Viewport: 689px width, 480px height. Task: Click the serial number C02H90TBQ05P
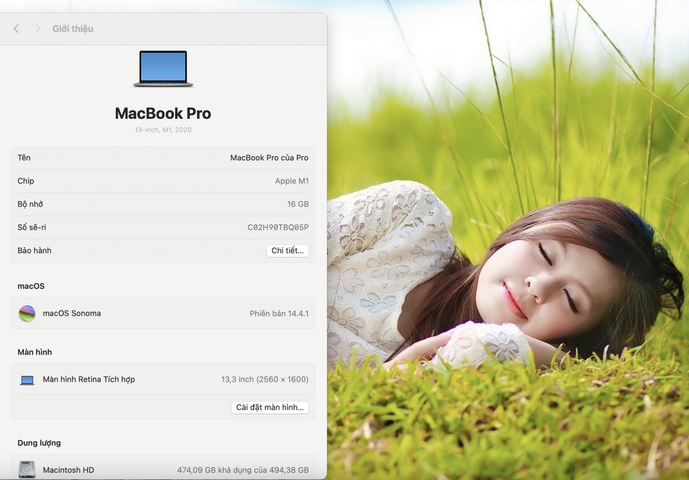(x=278, y=227)
